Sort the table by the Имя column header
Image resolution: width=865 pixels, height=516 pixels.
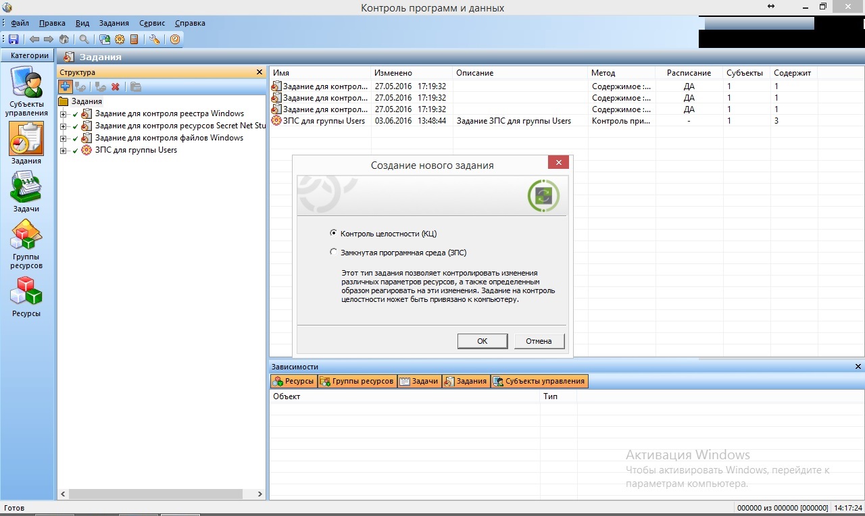pyautogui.click(x=320, y=73)
